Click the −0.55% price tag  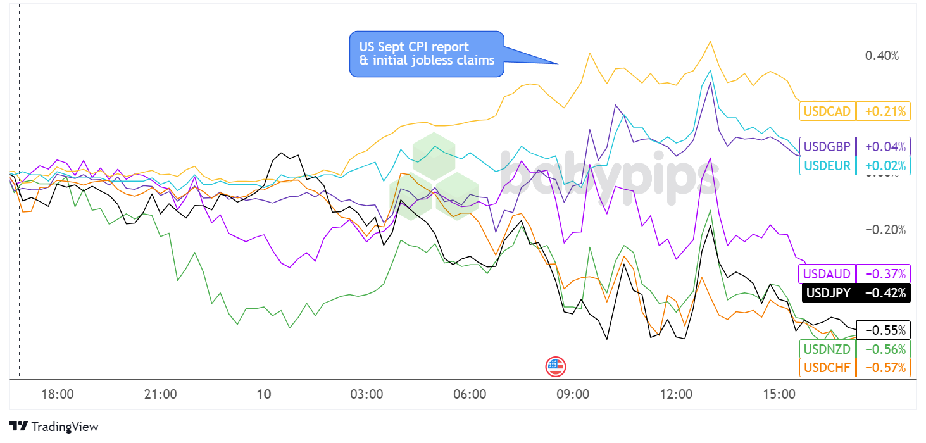tap(884, 330)
